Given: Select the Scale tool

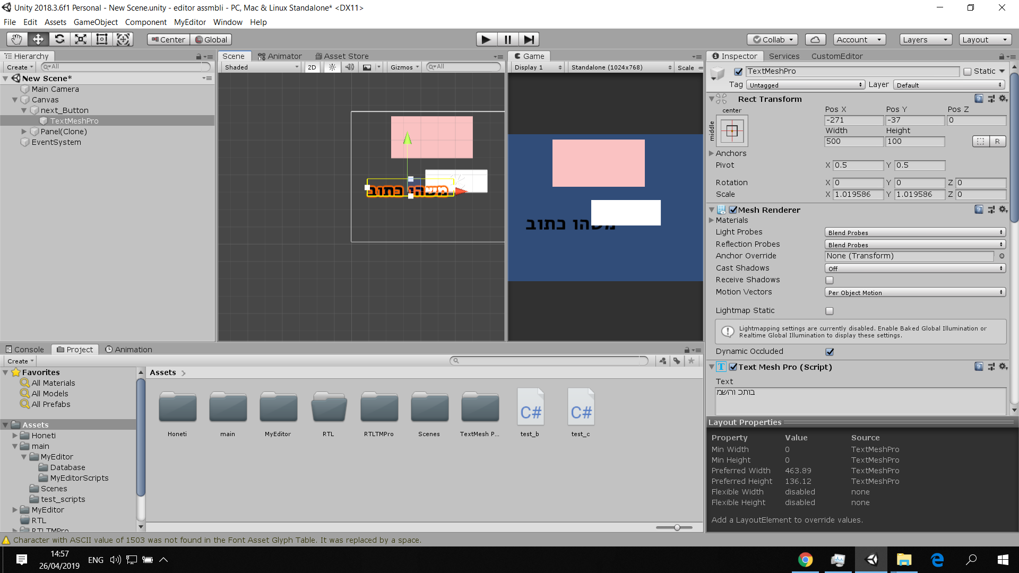Looking at the screenshot, I should click(81, 39).
